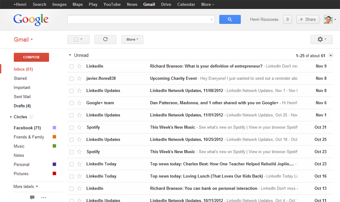Star the javier.flores838 email
This screenshot has height=202, width=340.
79,78
